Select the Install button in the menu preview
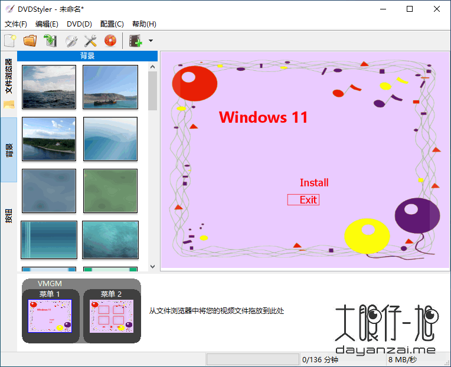451x367 pixels. coord(314,182)
